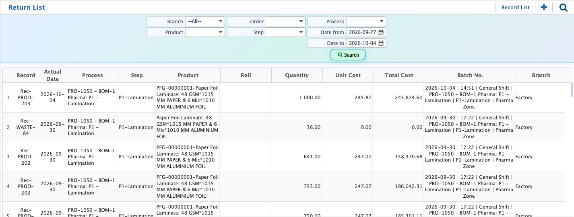The image size is (574, 217).
Task: Click batch number cell dated 2026-10-04 14:51
Action: click(469, 98)
